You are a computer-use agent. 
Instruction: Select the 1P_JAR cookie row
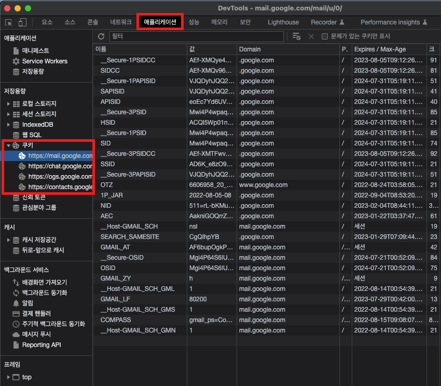coord(267,195)
